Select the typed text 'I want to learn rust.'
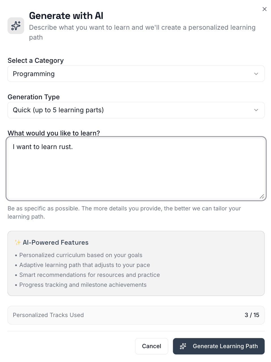The width and height of the screenshot is (271, 362). coord(43,147)
